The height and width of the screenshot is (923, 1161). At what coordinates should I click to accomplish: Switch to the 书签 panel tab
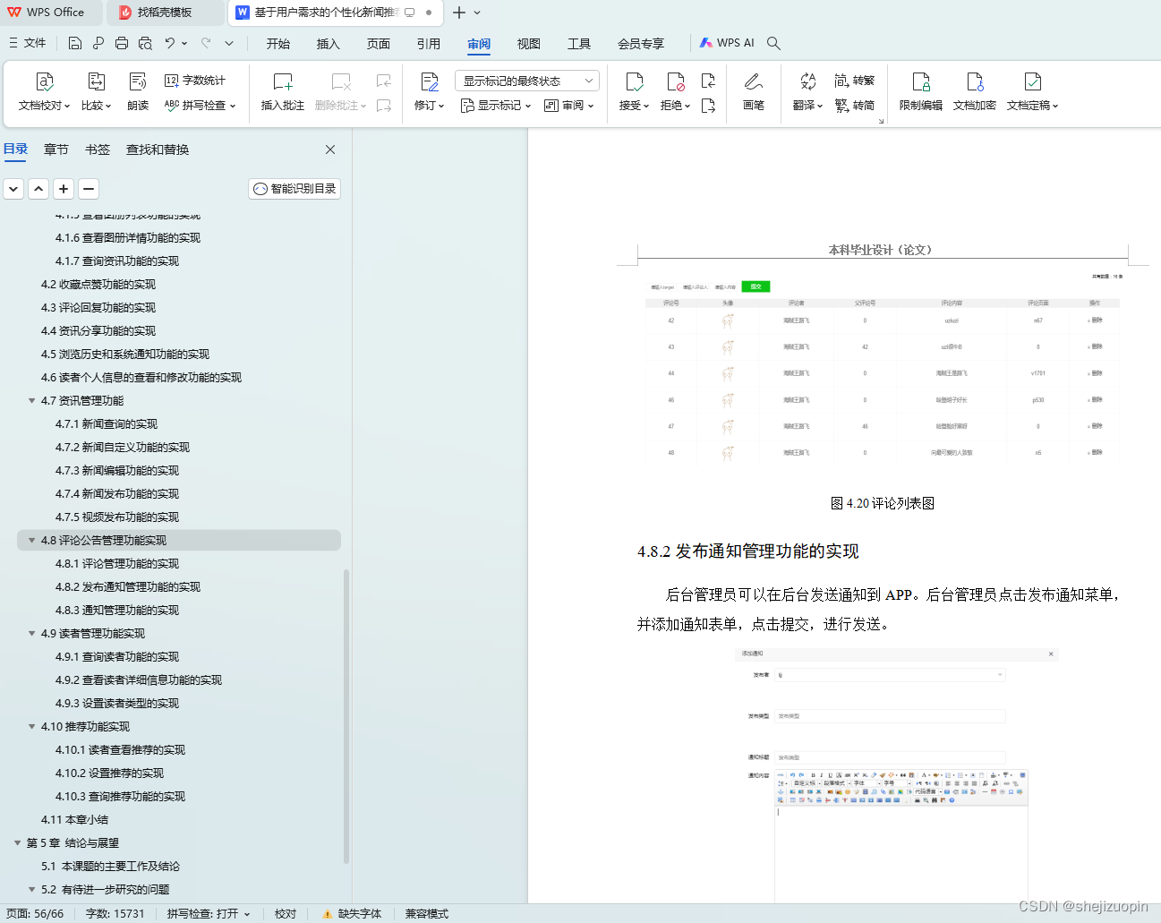tap(97, 149)
